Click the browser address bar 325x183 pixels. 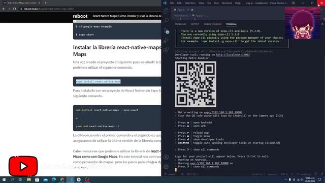coord(89,9)
